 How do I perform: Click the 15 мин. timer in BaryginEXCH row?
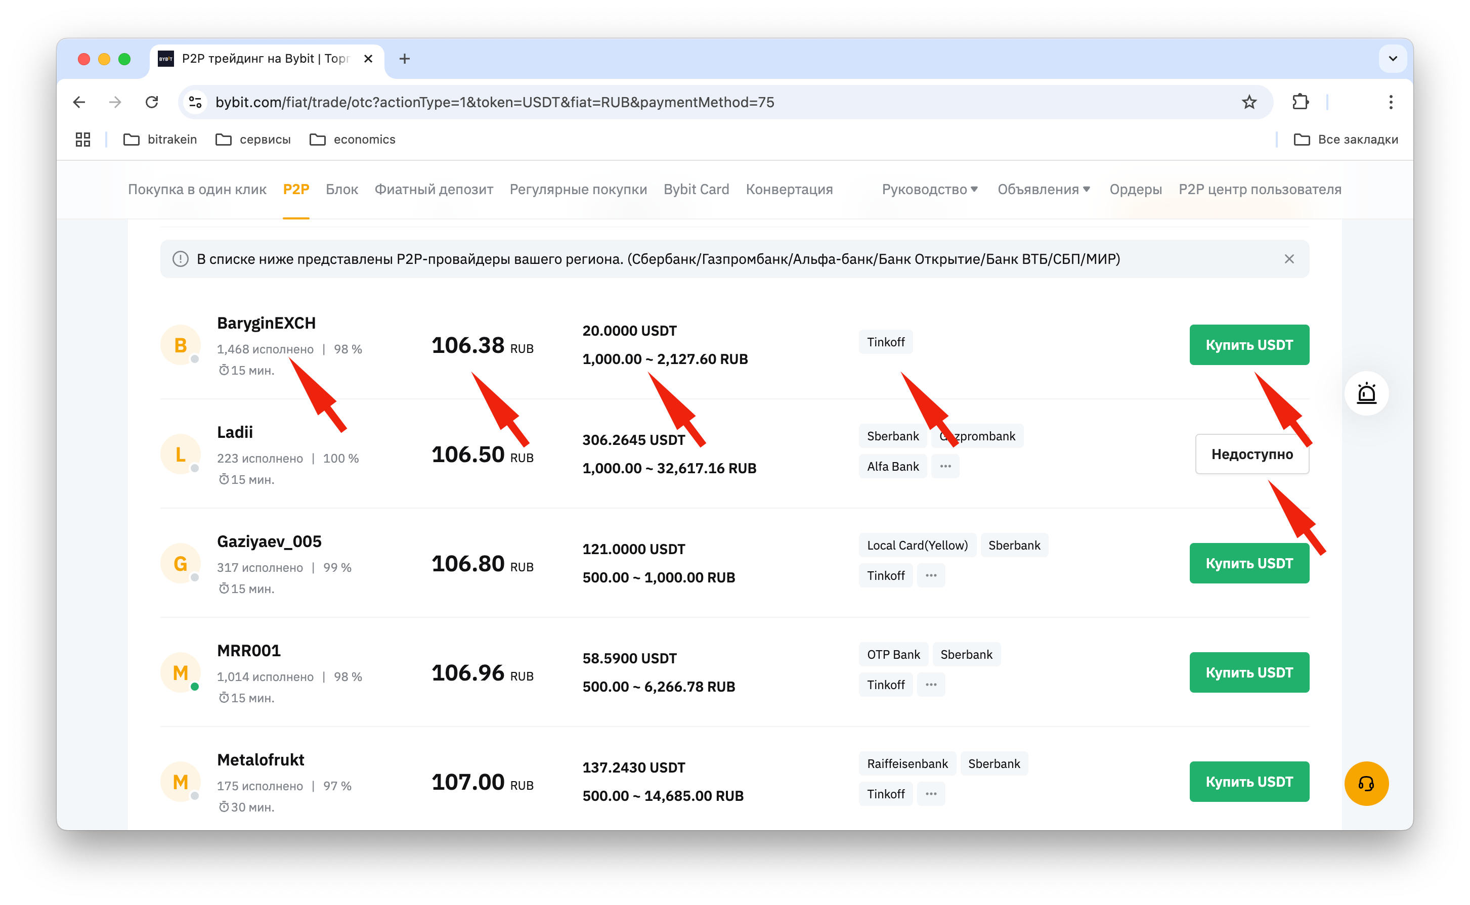pyautogui.click(x=246, y=371)
